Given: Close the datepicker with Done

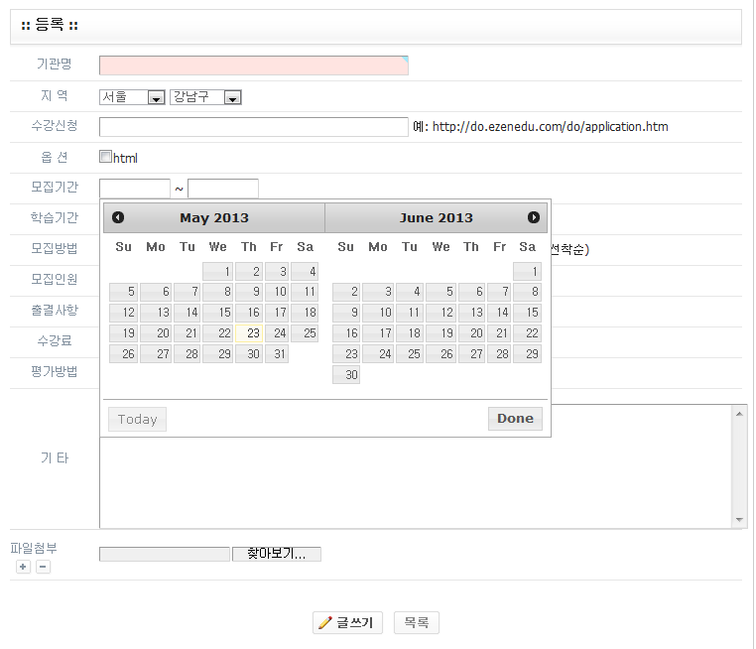Looking at the screenshot, I should pos(515,419).
